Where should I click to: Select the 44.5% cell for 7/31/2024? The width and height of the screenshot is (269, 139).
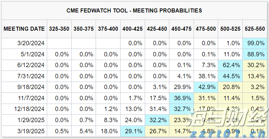click(230, 76)
